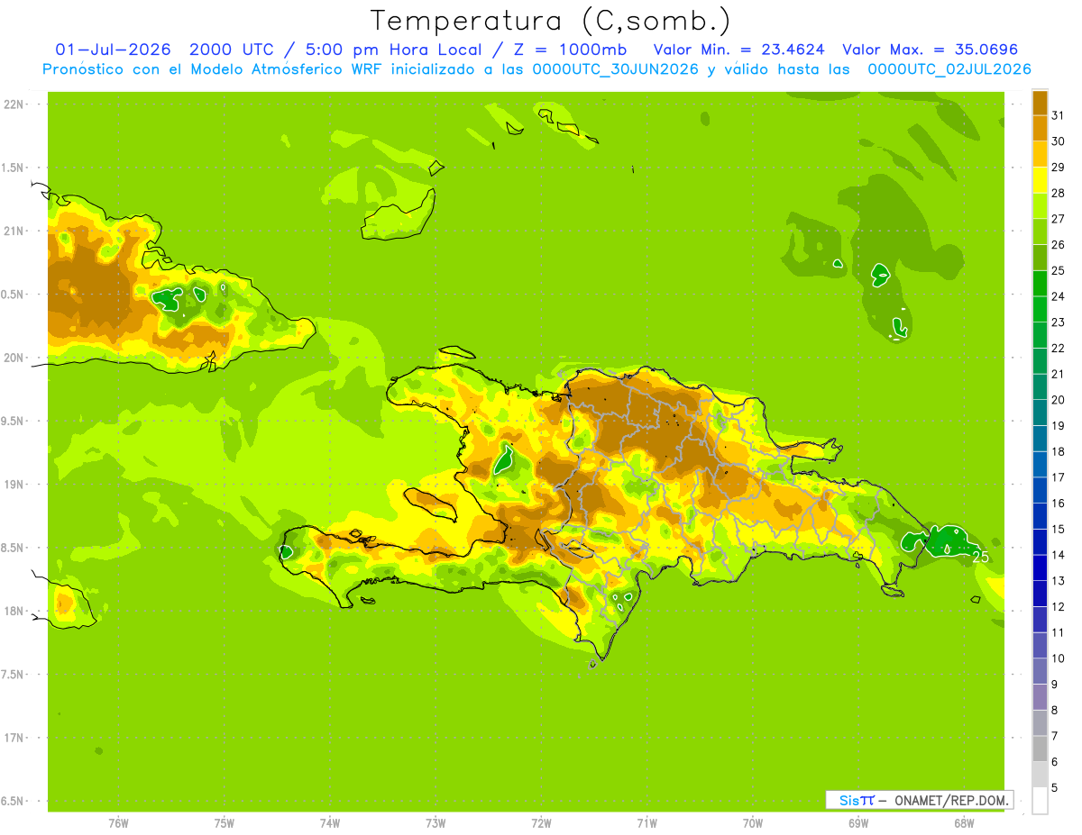The width and height of the screenshot is (1082, 835).
Task: Select the valid-until time '0000UTC_02JUL2026'
Action: 949,69
